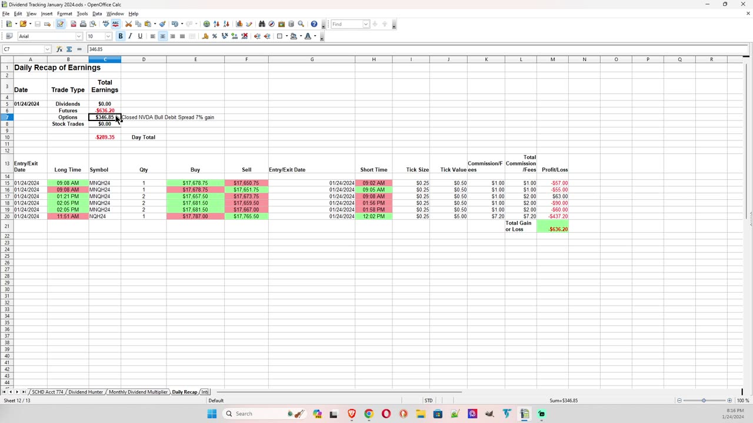The height and width of the screenshot is (423, 753).
Task: Open the Data menu
Action: click(x=97, y=14)
